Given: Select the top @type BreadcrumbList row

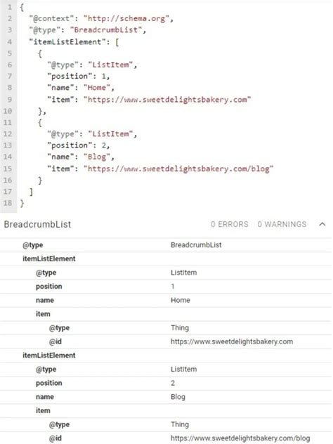Looking at the screenshot, I should click(166, 245).
